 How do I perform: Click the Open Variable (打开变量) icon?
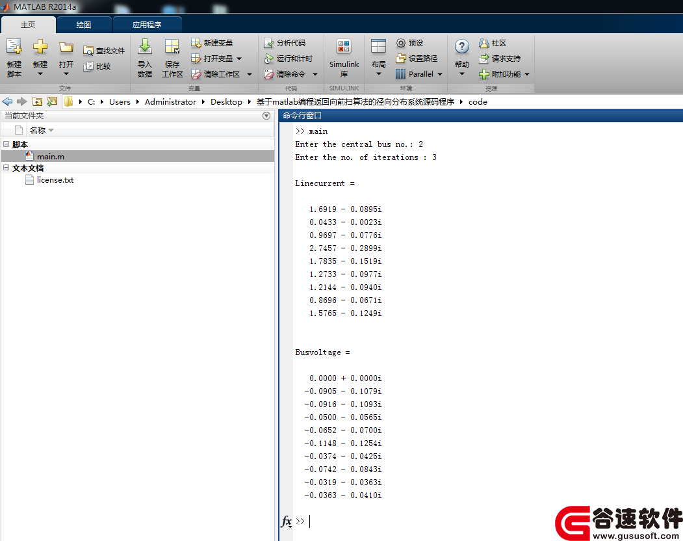coord(196,59)
